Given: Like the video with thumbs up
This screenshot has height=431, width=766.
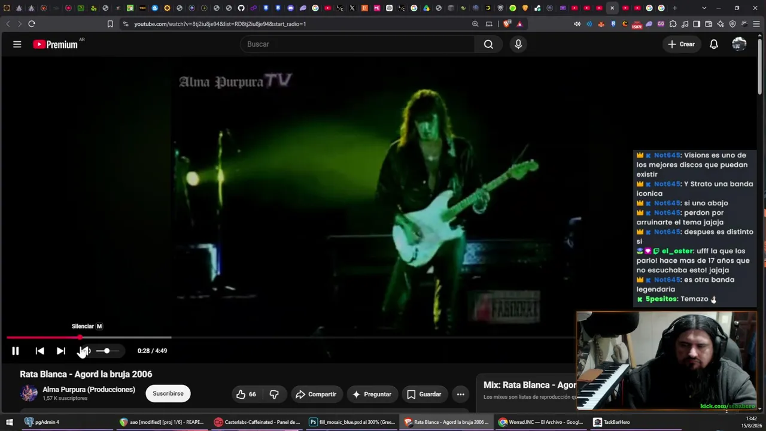Looking at the screenshot, I should (x=246, y=394).
